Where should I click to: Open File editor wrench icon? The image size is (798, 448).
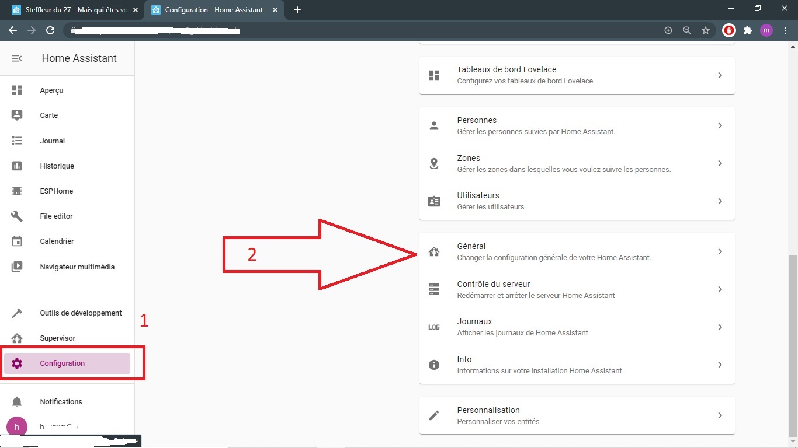click(x=17, y=216)
